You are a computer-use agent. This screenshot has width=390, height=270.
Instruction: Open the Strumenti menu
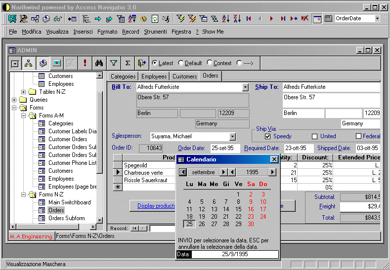[x=155, y=32]
